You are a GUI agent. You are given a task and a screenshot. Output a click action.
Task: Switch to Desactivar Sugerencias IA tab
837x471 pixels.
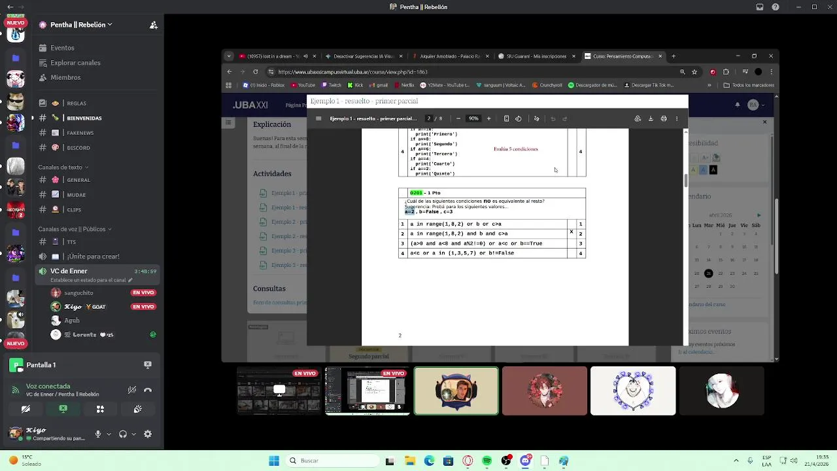click(x=364, y=56)
